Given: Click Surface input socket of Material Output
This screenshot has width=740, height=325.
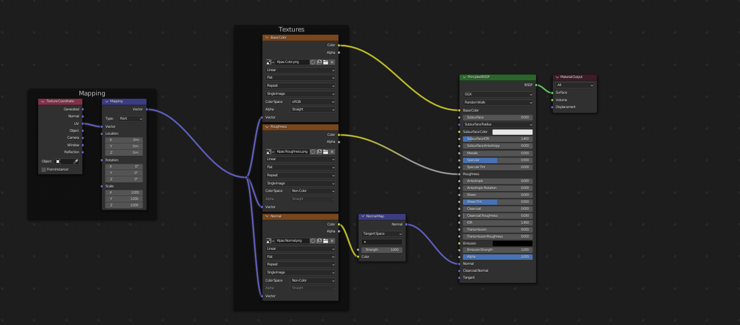Looking at the screenshot, I should pyautogui.click(x=552, y=93).
